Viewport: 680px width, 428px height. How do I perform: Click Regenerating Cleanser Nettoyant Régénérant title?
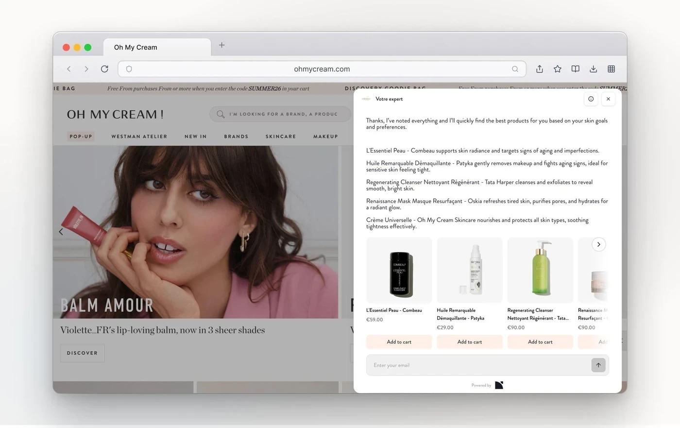538,314
